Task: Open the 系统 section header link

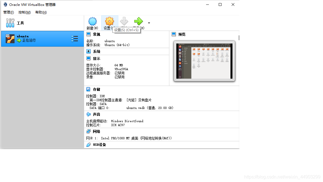Action: (96, 52)
